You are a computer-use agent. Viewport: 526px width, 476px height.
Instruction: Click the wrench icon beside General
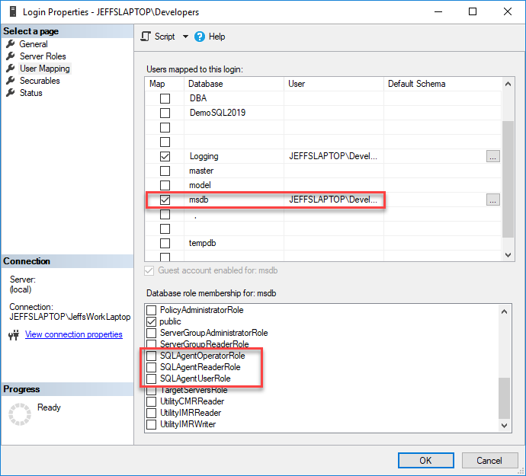click(11, 44)
